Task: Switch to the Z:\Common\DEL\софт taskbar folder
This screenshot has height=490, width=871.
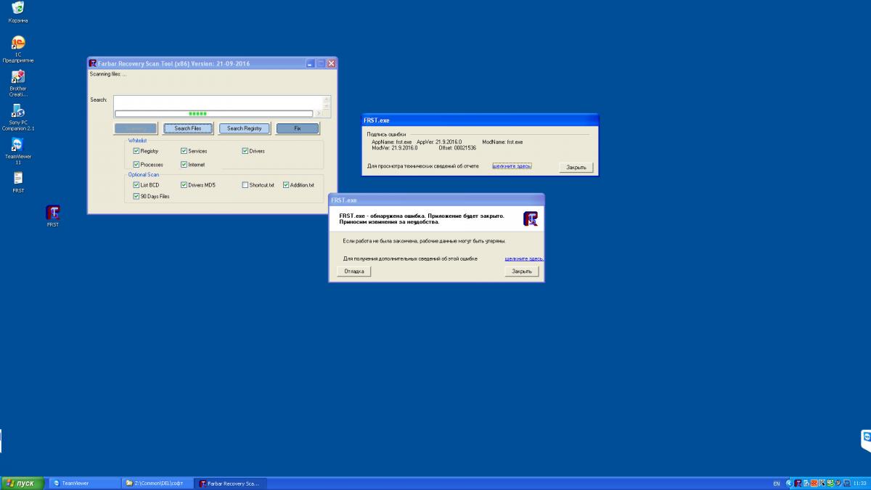Action: 157,483
